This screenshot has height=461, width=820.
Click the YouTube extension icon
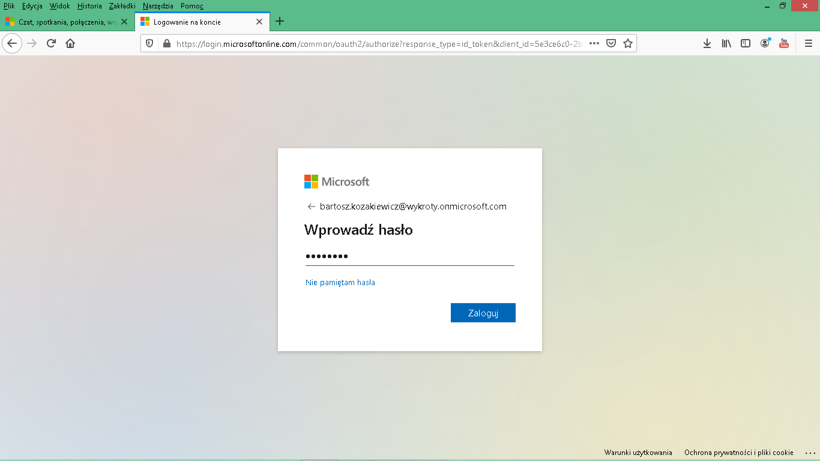pyautogui.click(x=784, y=43)
